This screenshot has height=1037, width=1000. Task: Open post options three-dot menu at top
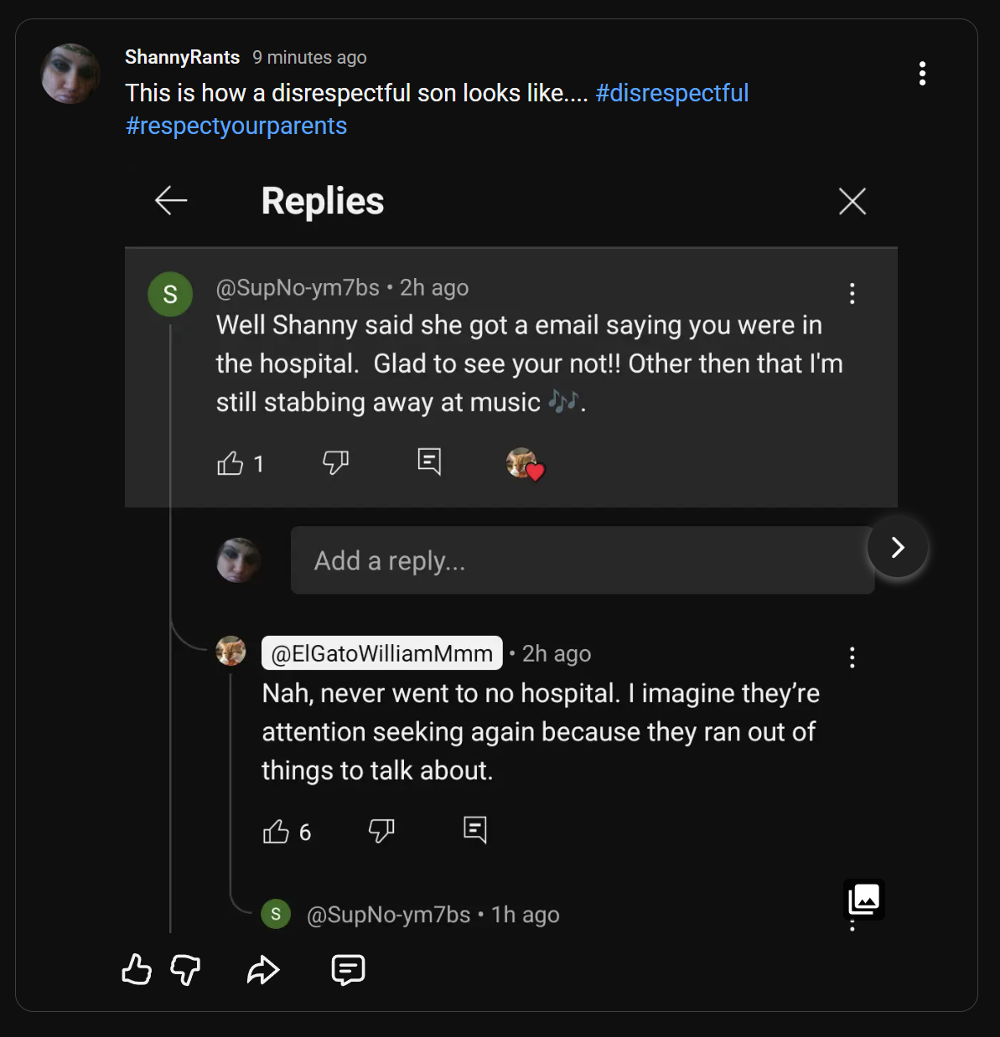point(922,74)
